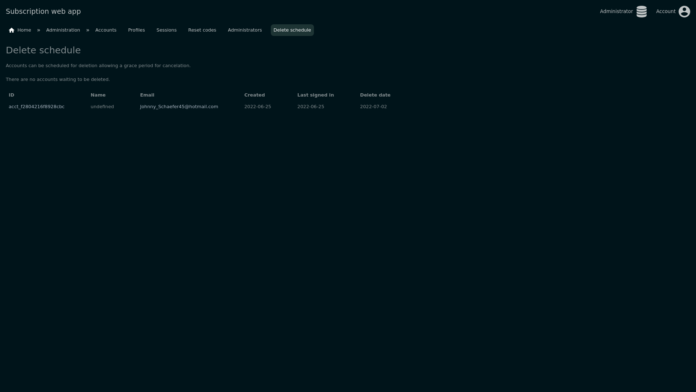Viewport: 696px width, 392px height.
Task: Click the Account user avatar icon
Action: coord(684,12)
